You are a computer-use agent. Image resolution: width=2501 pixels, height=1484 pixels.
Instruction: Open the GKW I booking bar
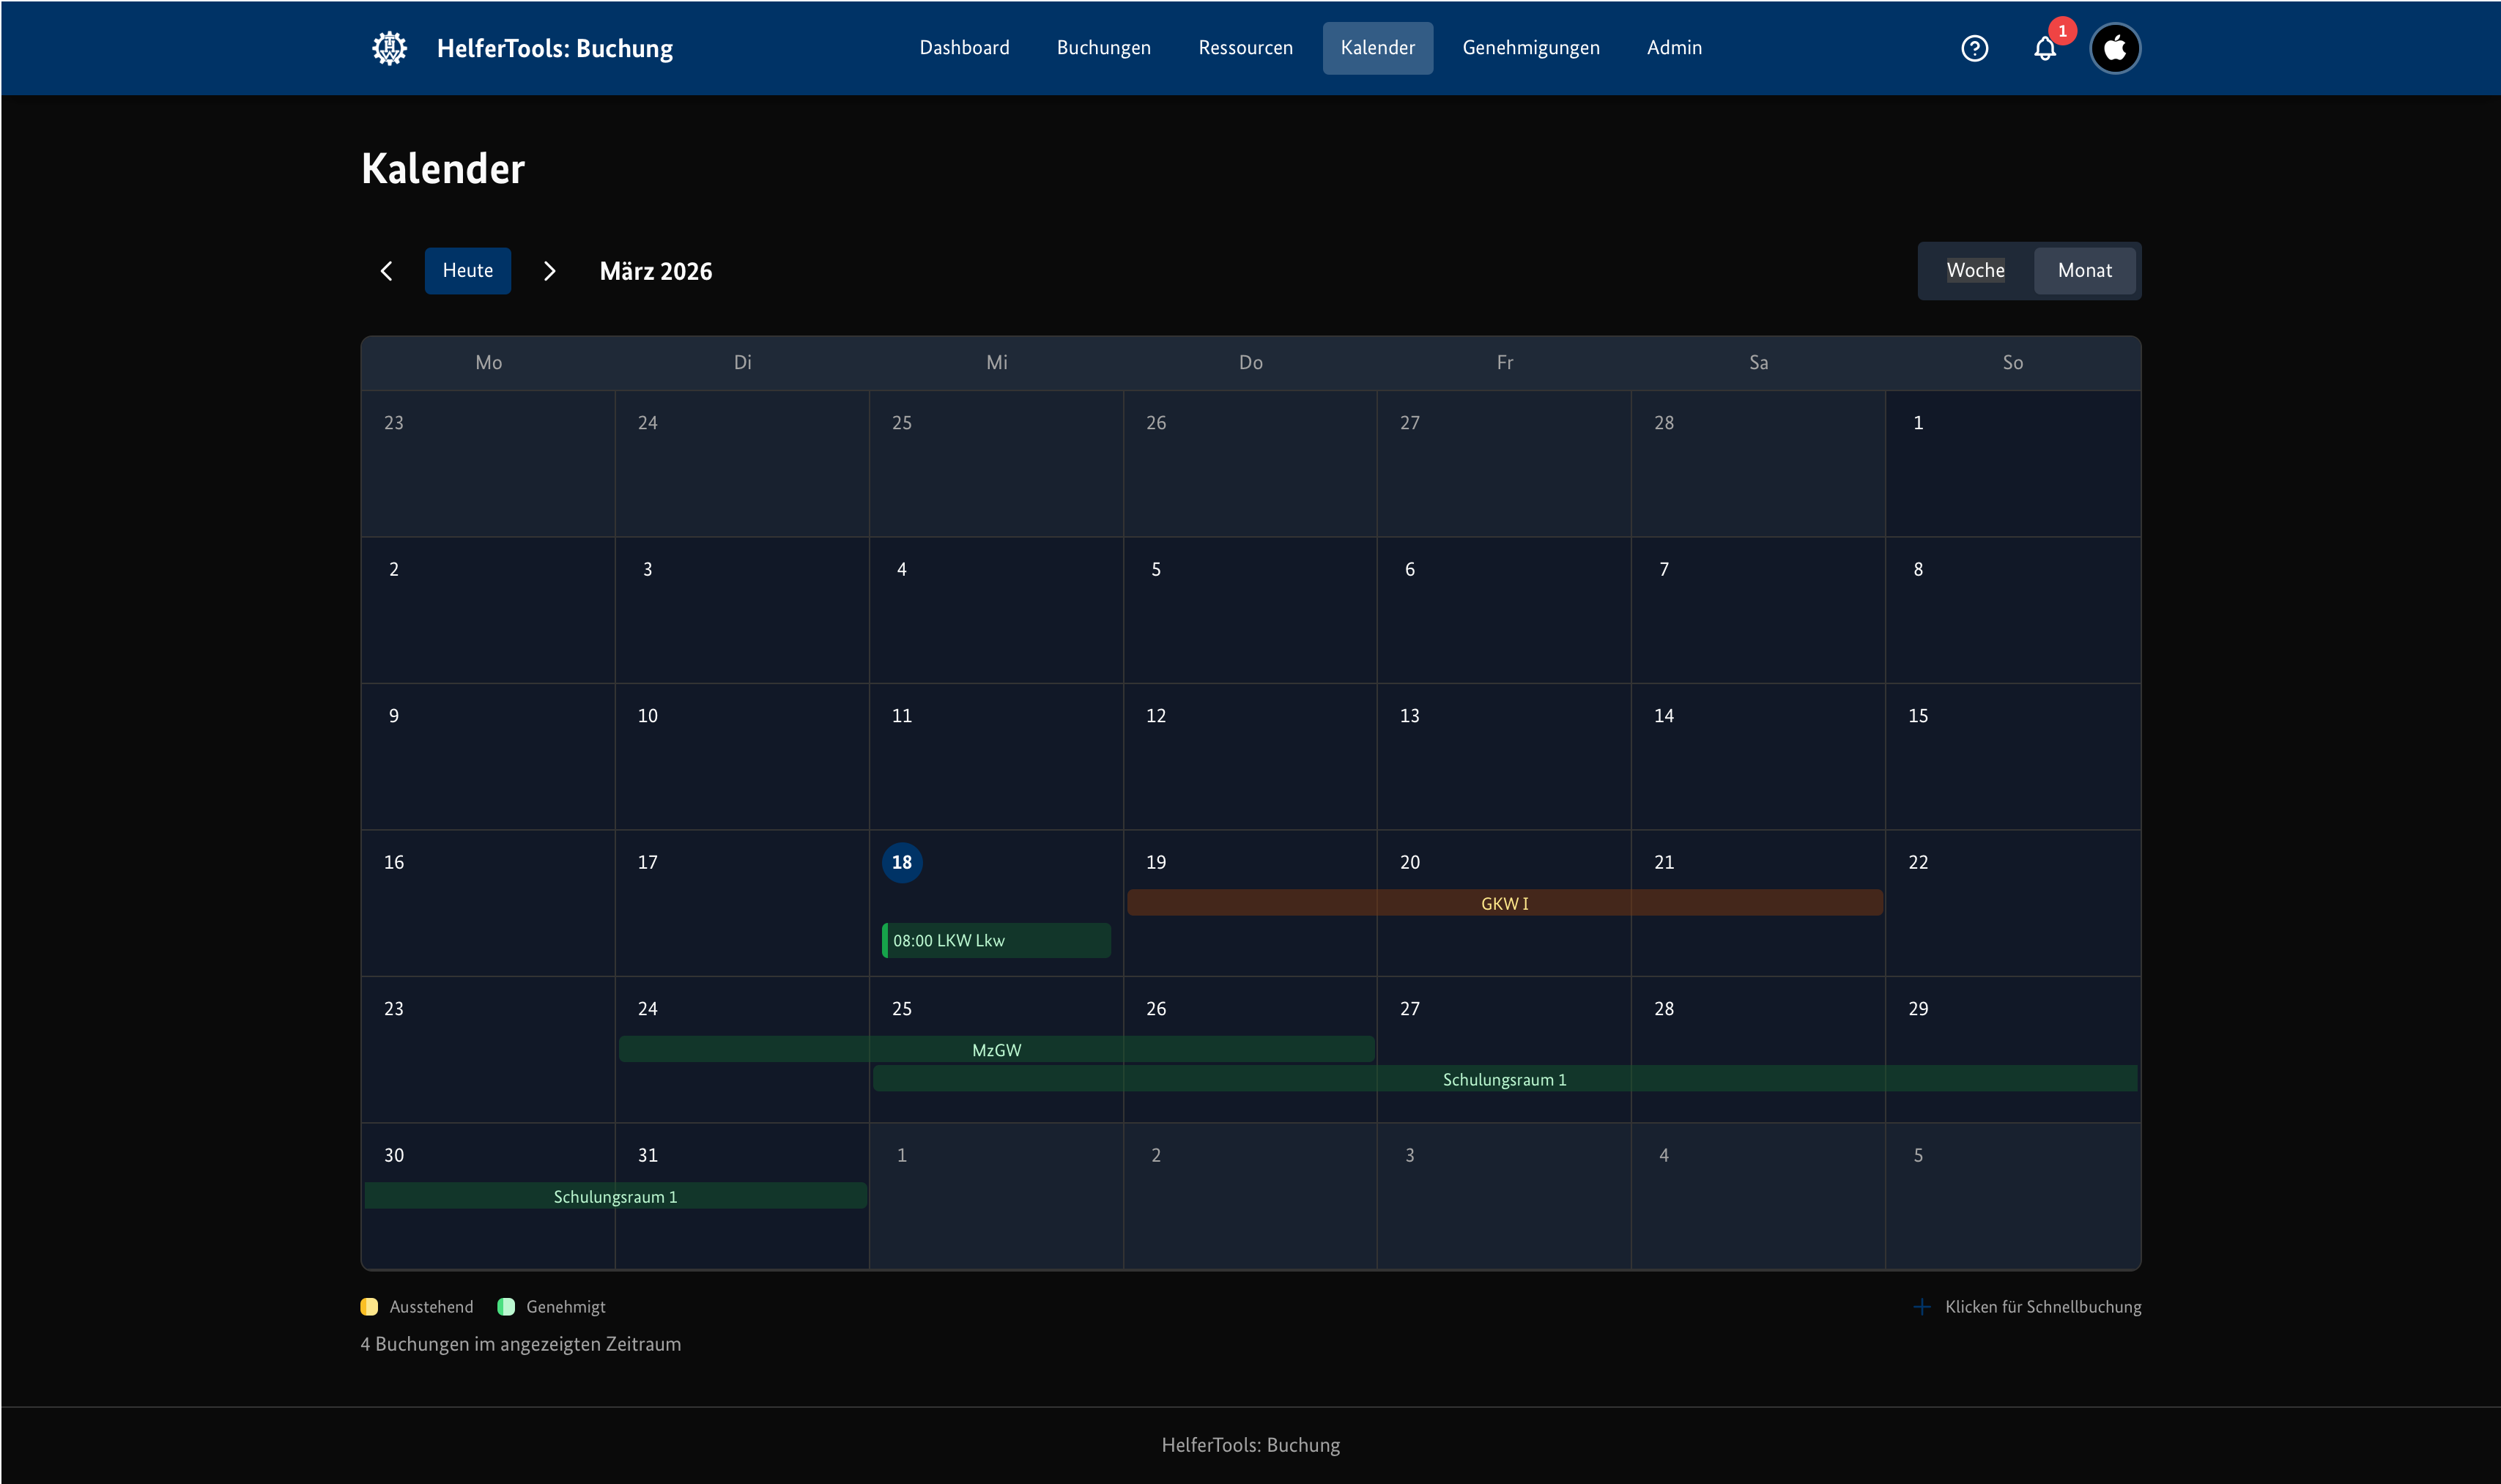point(1504,903)
